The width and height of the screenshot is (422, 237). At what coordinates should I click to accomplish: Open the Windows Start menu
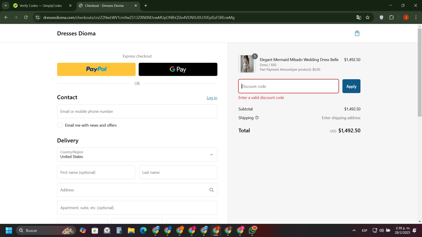point(9,231)
